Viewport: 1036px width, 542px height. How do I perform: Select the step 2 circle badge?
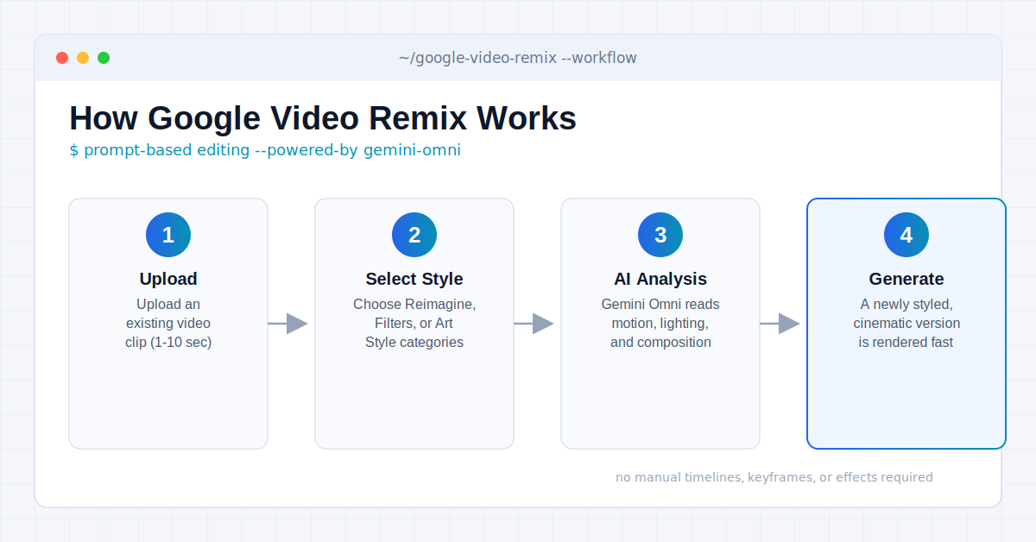[x=414, y=235]
